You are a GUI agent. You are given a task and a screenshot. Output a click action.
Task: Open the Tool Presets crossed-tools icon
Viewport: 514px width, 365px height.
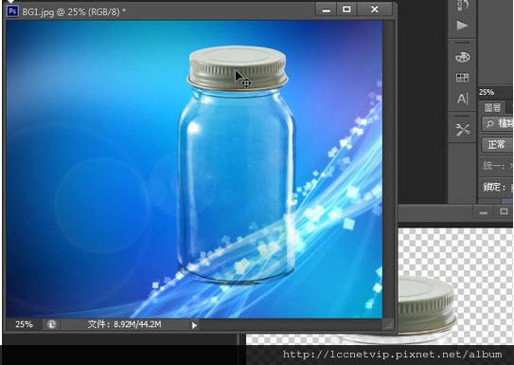[x=462, y=129]
